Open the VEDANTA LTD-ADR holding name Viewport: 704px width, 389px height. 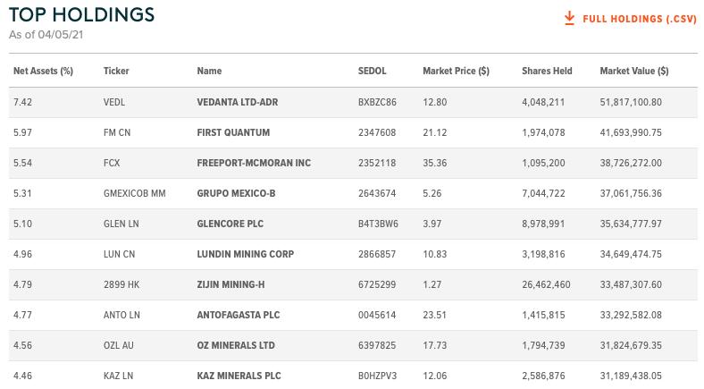(237, 103)
